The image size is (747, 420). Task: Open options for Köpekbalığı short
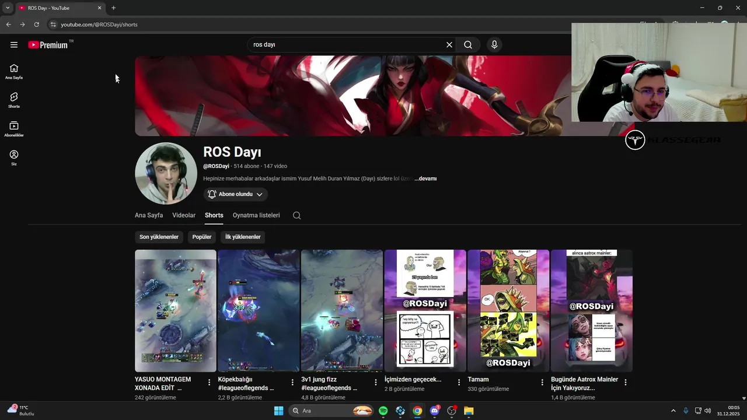coord(292,383)
